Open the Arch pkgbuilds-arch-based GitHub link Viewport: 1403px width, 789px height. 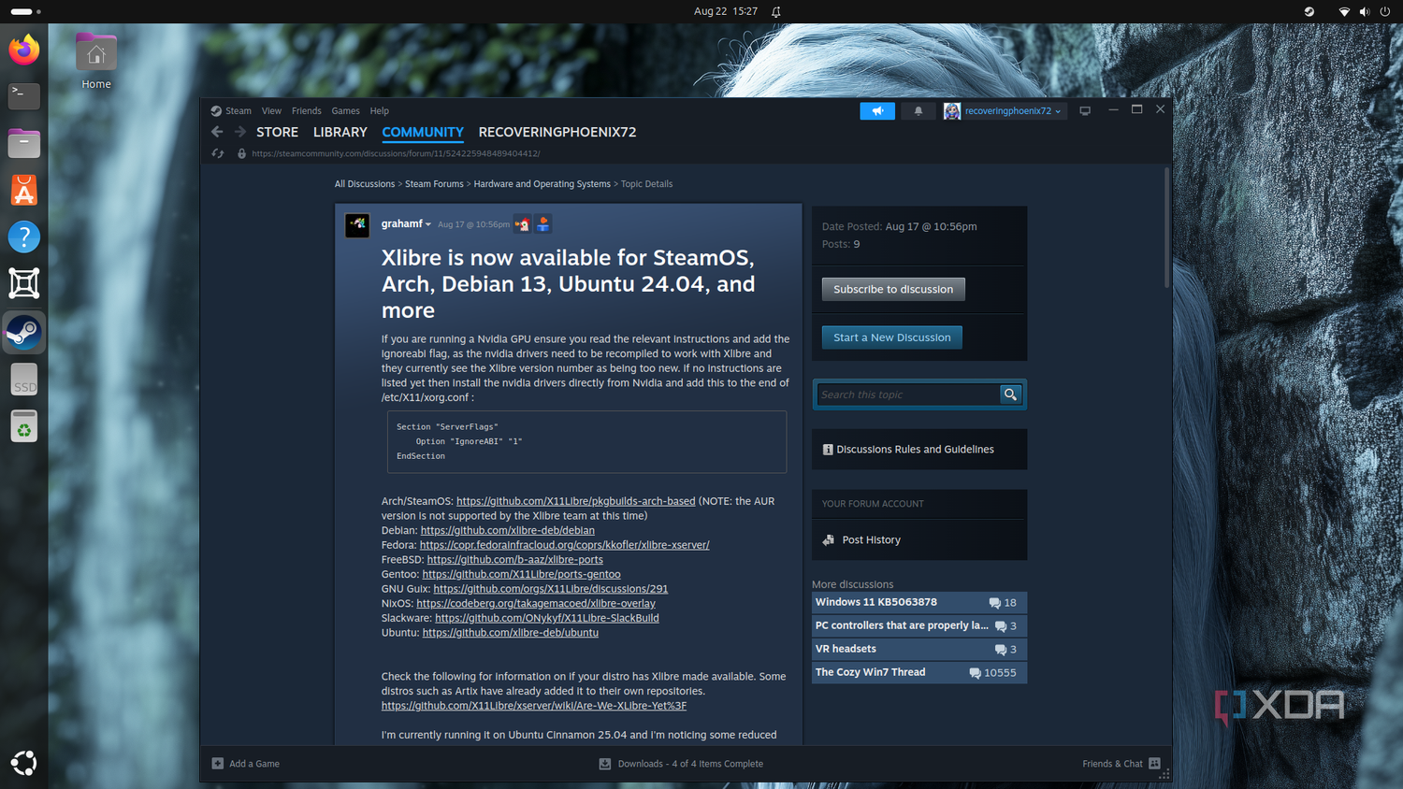pos(576,501)
